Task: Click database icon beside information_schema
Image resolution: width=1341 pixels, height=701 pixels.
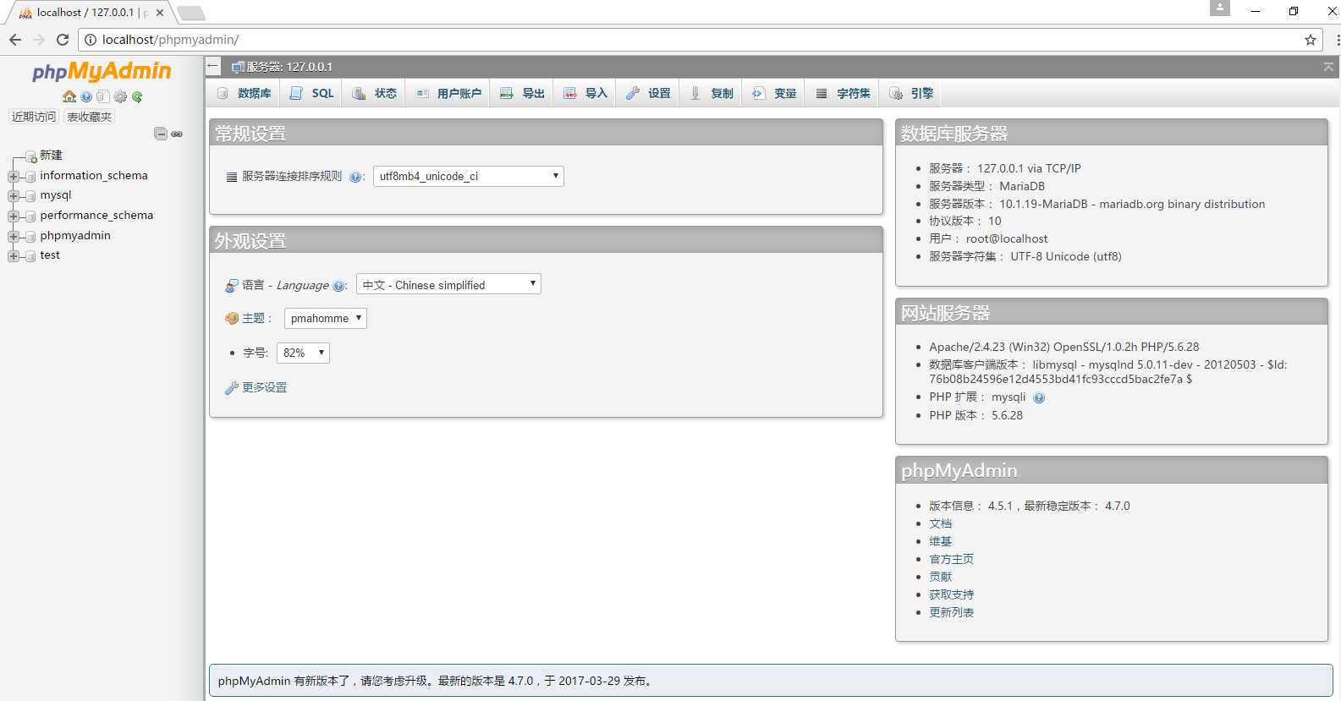Action: [30, 177]
